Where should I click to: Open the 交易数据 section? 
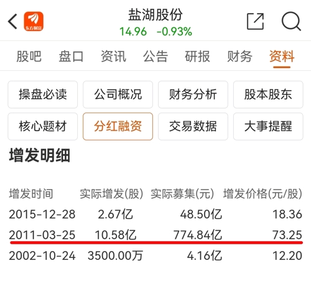193,126
